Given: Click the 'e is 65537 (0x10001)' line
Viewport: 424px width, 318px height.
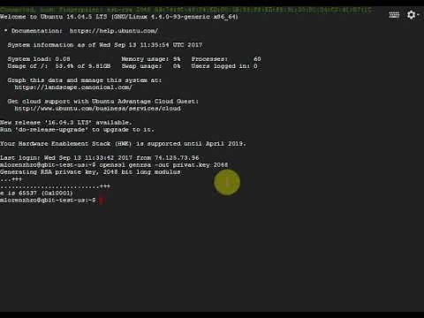Looking at the screenshot, I should 36,193.
